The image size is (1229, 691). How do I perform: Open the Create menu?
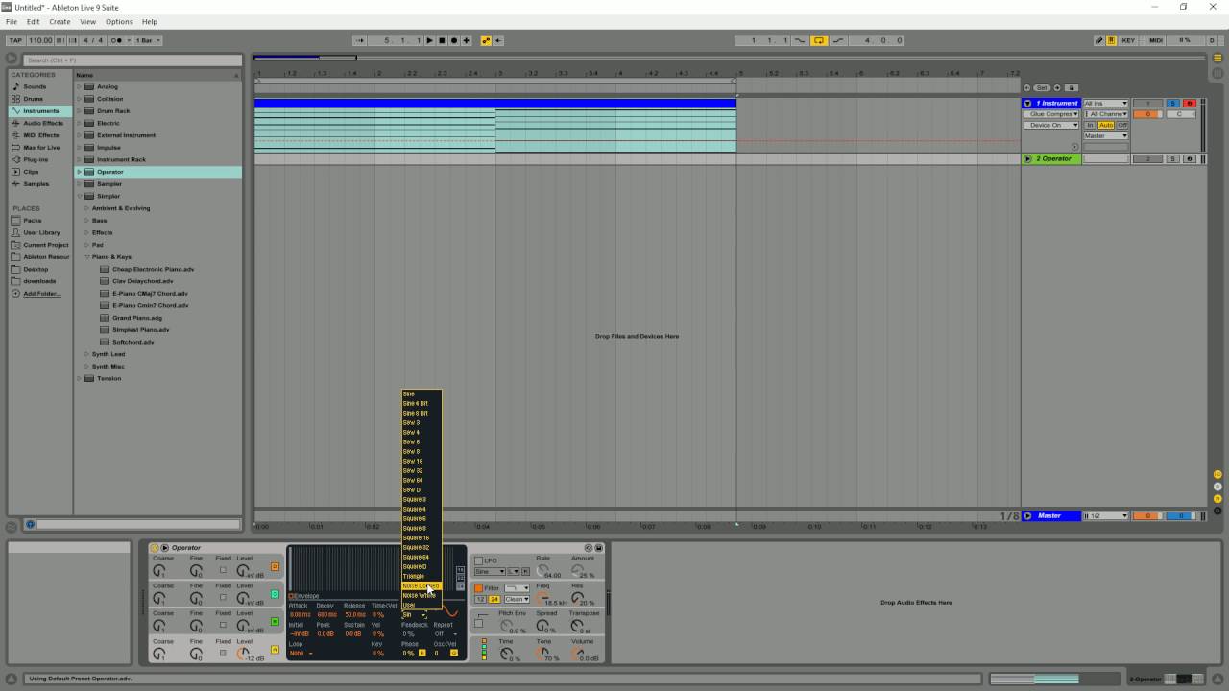60,21
